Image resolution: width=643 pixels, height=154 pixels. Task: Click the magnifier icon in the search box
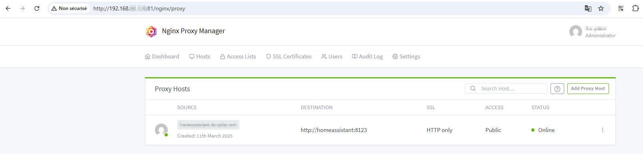click(473, 88)
